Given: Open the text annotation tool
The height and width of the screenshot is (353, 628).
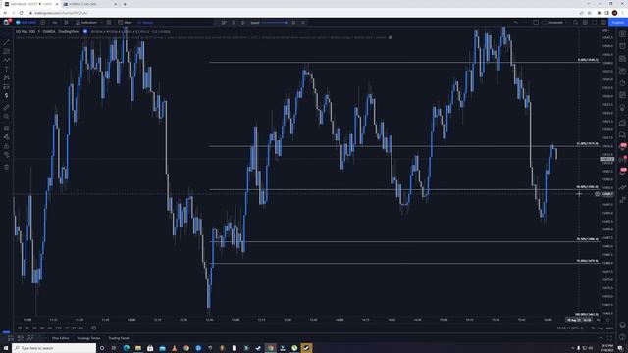Looking at the screenshot, I should [x=7, y=69].
